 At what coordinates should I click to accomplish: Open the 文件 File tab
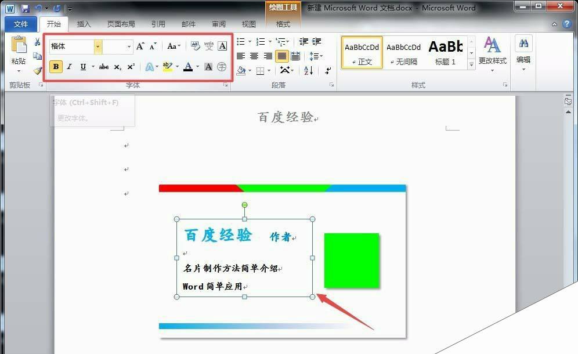tap(21, 24)
